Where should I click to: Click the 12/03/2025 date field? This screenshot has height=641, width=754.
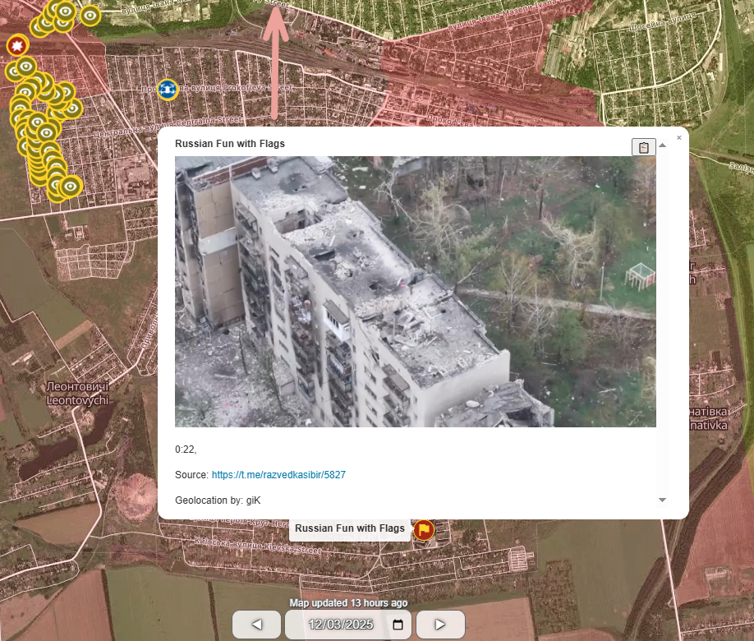[348, 625]
